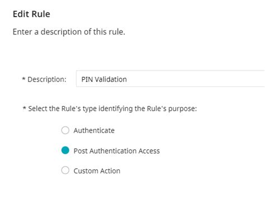Click the "Post Authentication Access" label text
Image resolution: width=265 pixels, height=204 pixels.
pos(117,151)
